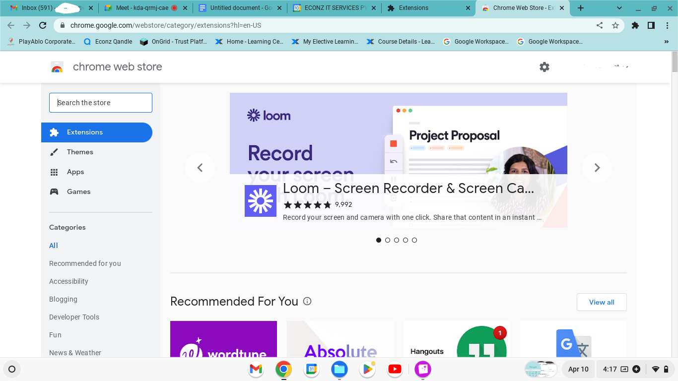Open Hangouts extension card
678x381 pixels.
(x=457, y=339)
